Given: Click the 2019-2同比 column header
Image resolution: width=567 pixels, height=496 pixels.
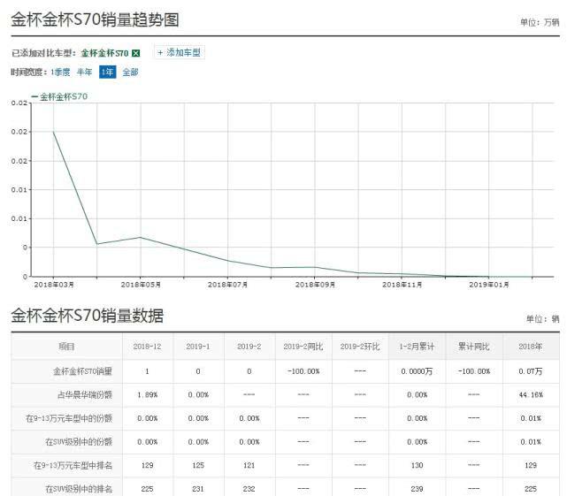Looking at the screenshot, I should 303,347.
